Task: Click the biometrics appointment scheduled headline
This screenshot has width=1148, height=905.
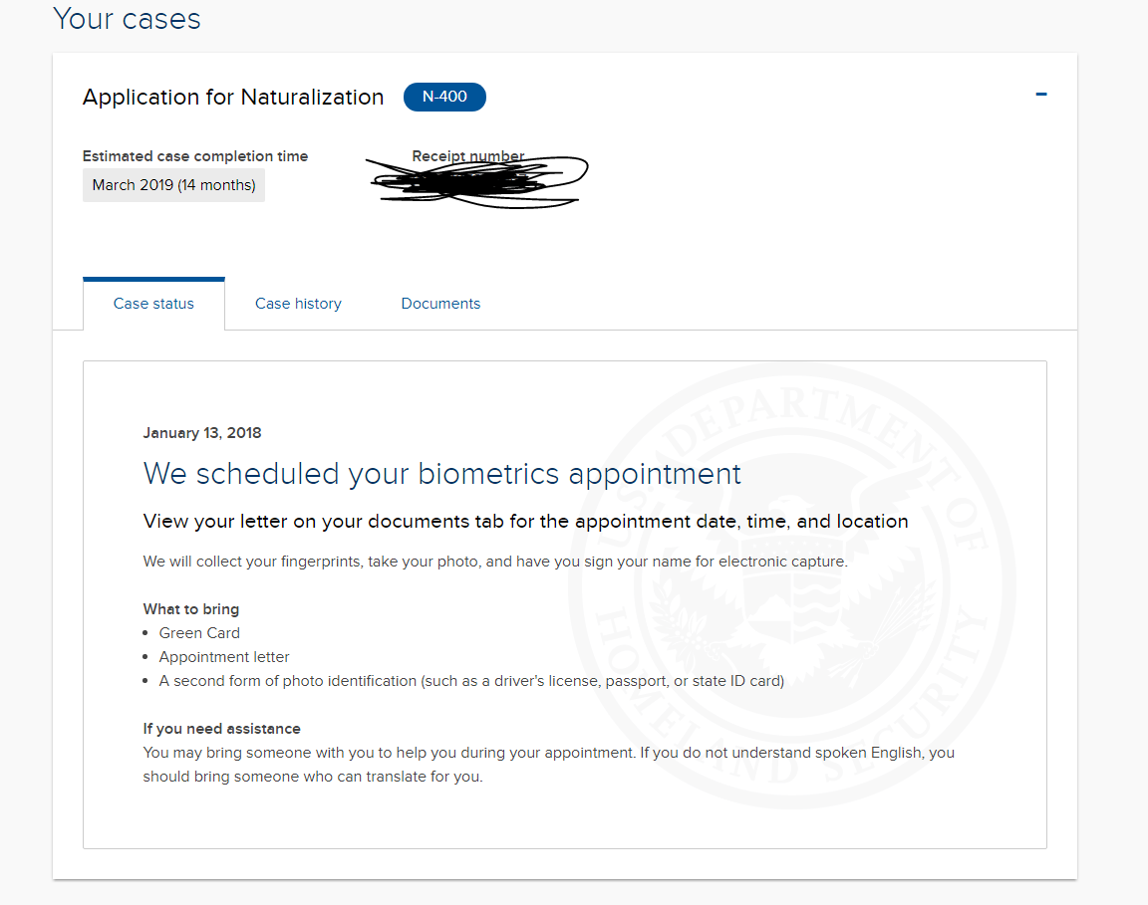Action: coord(442,473)
